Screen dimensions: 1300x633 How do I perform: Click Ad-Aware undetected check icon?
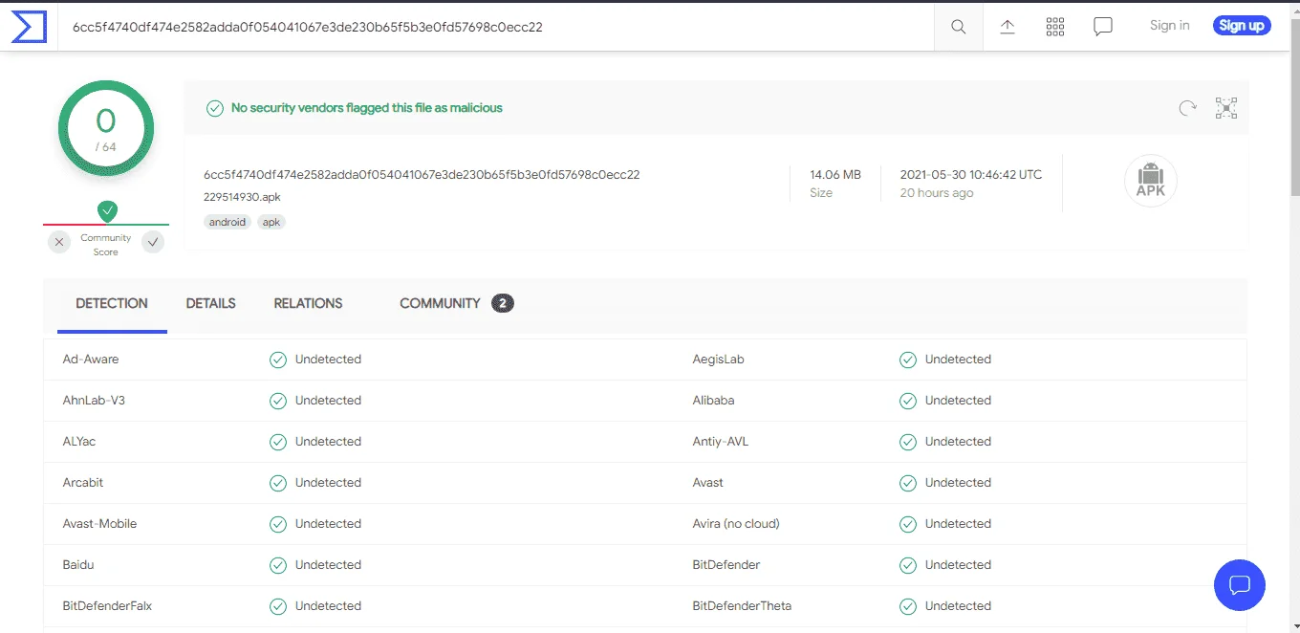[x=278, y=360]
